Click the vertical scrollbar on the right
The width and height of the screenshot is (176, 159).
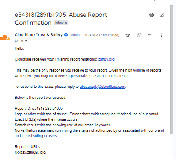(171, 70)
